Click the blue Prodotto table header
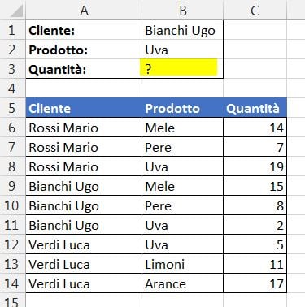 [182, 108]
